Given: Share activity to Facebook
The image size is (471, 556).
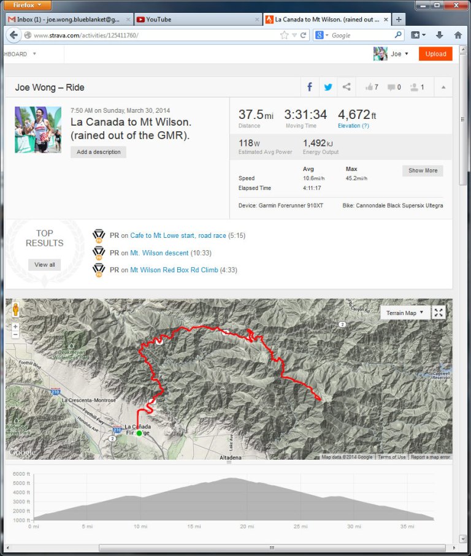Looking at the screenshot, I should [310, 87].
